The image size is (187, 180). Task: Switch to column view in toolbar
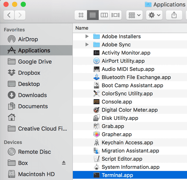[x=104, y=15]
